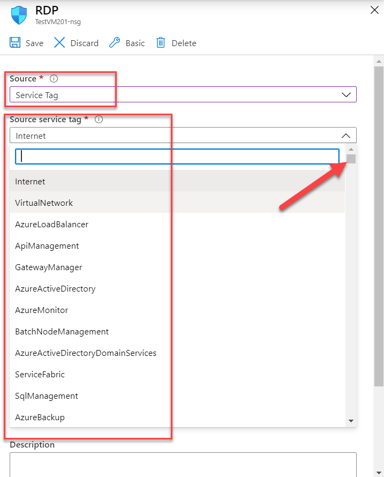
Task: Click the service tag filter search box
Action: 177,156
